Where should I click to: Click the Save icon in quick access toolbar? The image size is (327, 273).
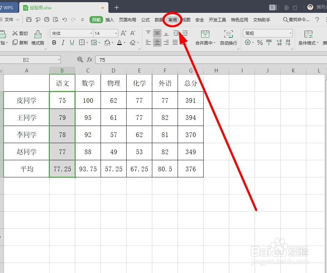29,20
